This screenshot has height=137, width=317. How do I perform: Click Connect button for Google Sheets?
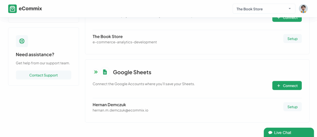tap(287, 86)
